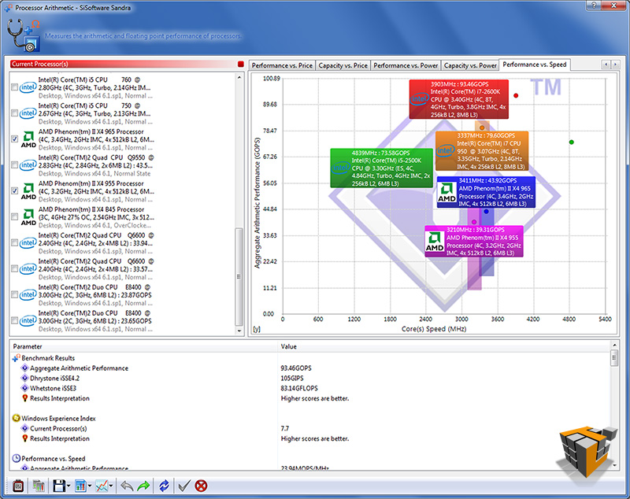Screen dimensions: 630x499
Task: Uncheck the AMD Phenom II X4 965 checkbox
Action: (x=14, y=139)
